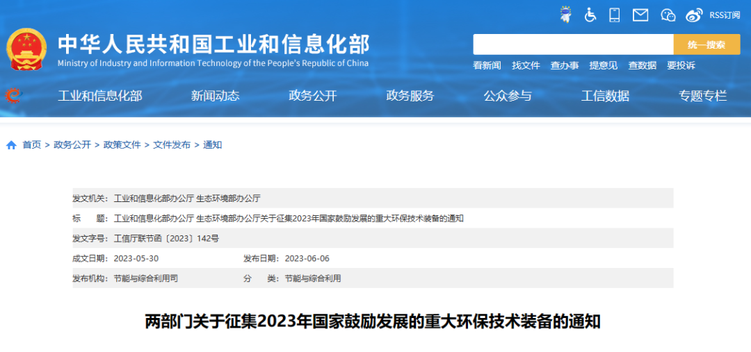Open the 工信数据 navigation item
751x352 pixels.
pyautogui.click(x=605, y=96)
